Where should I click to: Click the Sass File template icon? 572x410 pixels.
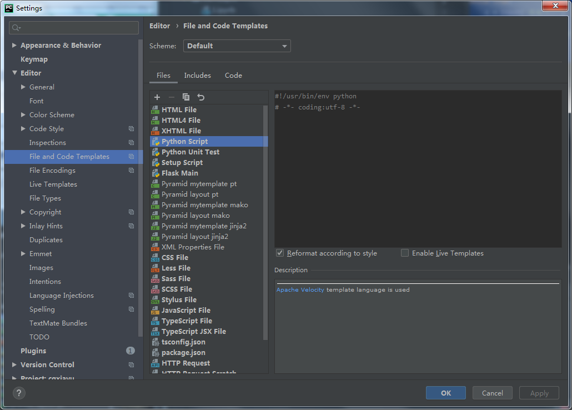click(155, 278)
